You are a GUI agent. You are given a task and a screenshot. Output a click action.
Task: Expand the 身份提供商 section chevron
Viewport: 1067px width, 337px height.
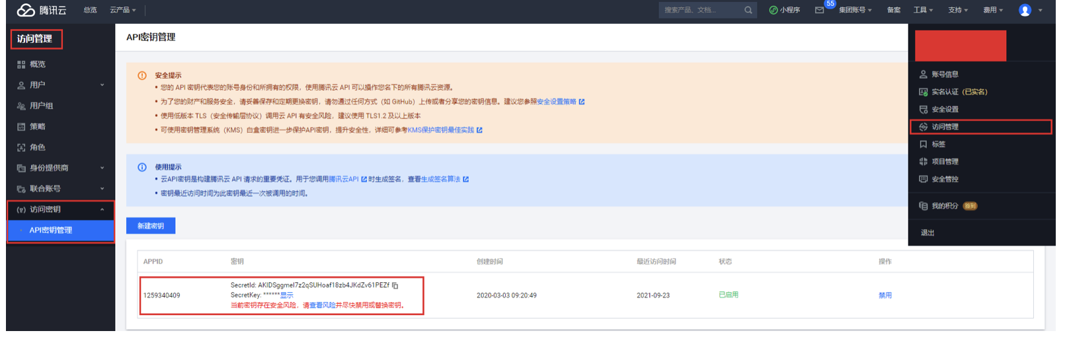point(102,168)
